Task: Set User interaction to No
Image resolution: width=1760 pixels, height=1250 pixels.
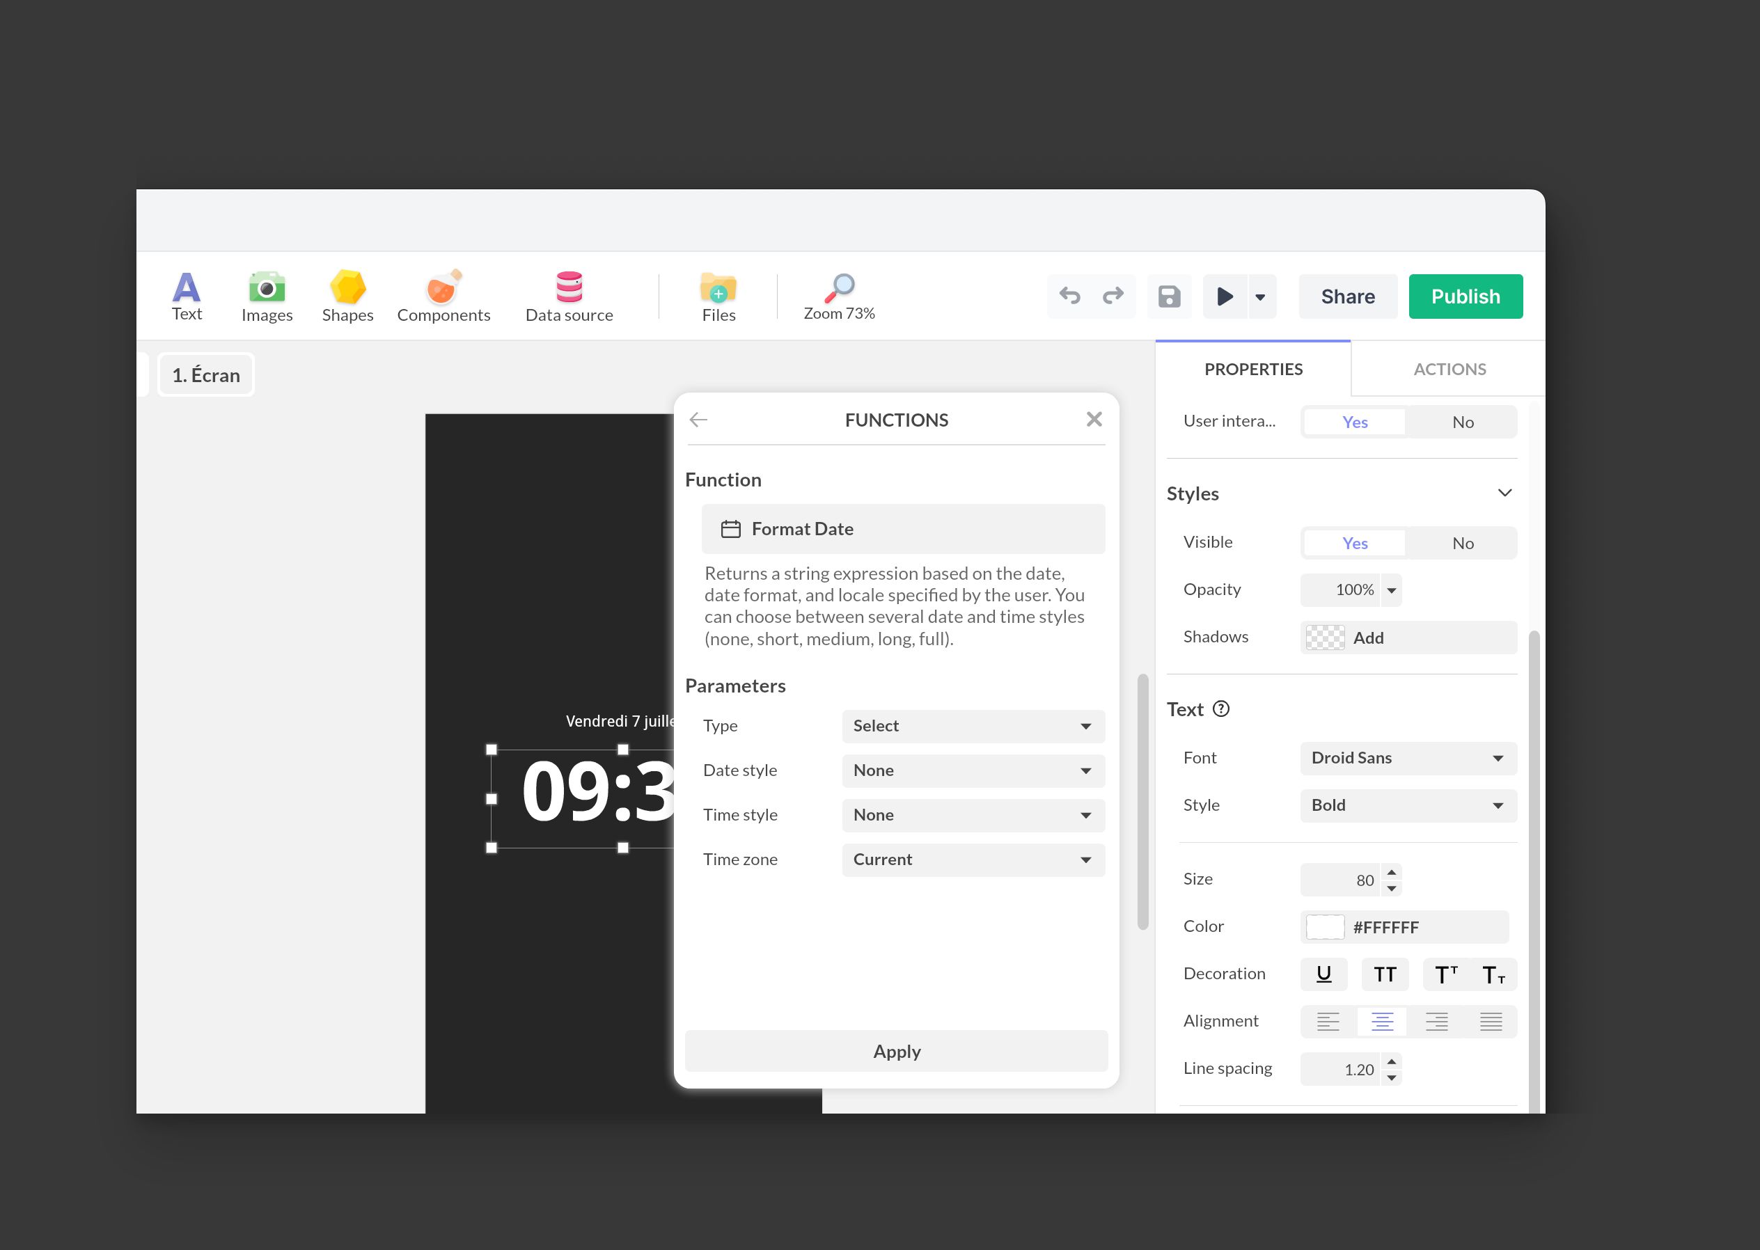Action: [1462, 422]
